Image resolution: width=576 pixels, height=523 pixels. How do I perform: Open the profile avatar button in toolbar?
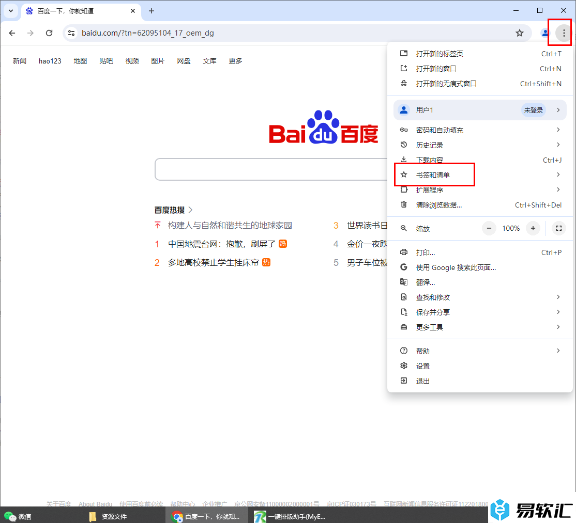[545, 33]
